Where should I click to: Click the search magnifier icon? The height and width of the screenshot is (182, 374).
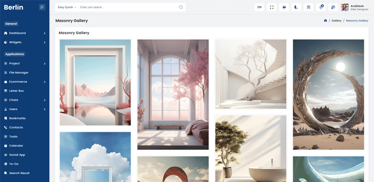(x=181, y=7)
